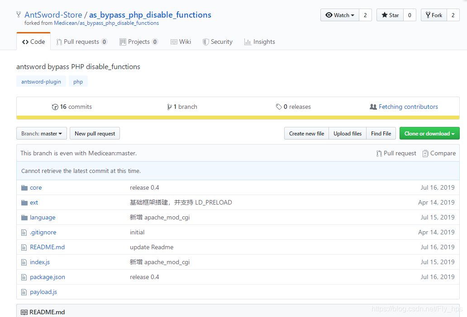
Task: Click the file icon next to README.md row
Action: [24, 247]
